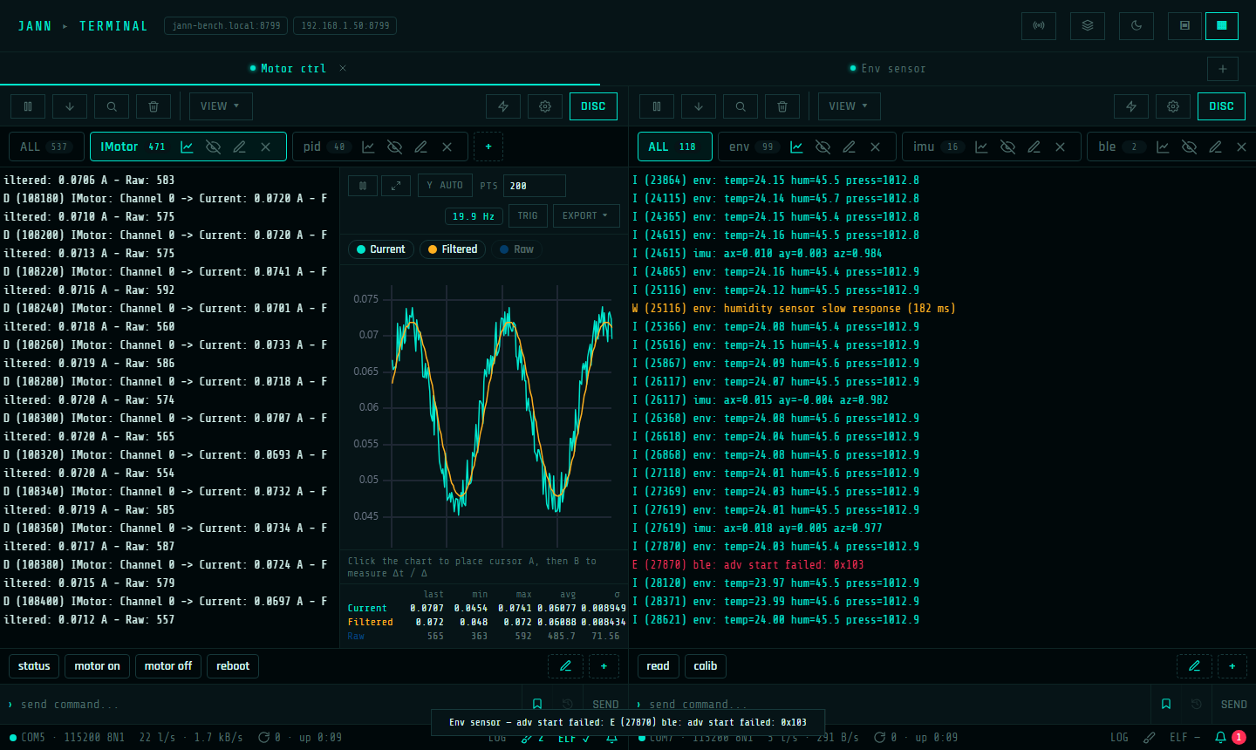Click the TRIG chart button
The height and width of the screenshot is (750, 1256).
[x=528, y=215]
